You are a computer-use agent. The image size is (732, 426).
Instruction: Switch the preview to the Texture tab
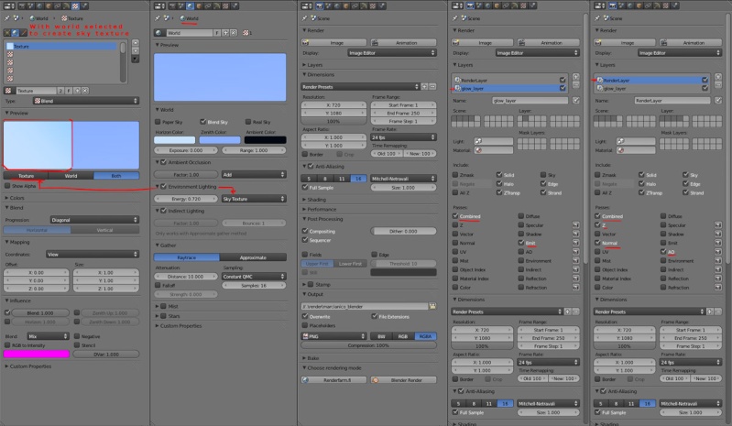pos(26,176)
